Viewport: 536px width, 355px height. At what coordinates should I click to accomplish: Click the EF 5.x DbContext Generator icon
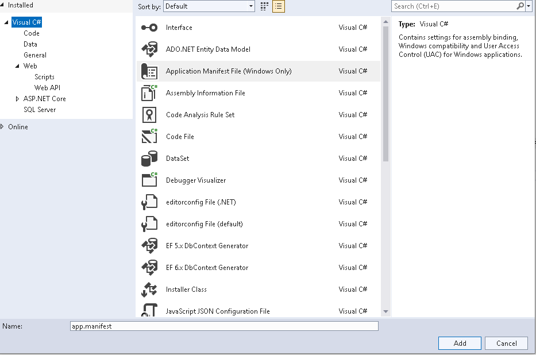pyautogui.click(x=149, y=246)
